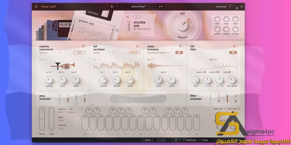Open Poly 8 polyphony menu
The width and height of the screenshot is (291, 145).
148,140
